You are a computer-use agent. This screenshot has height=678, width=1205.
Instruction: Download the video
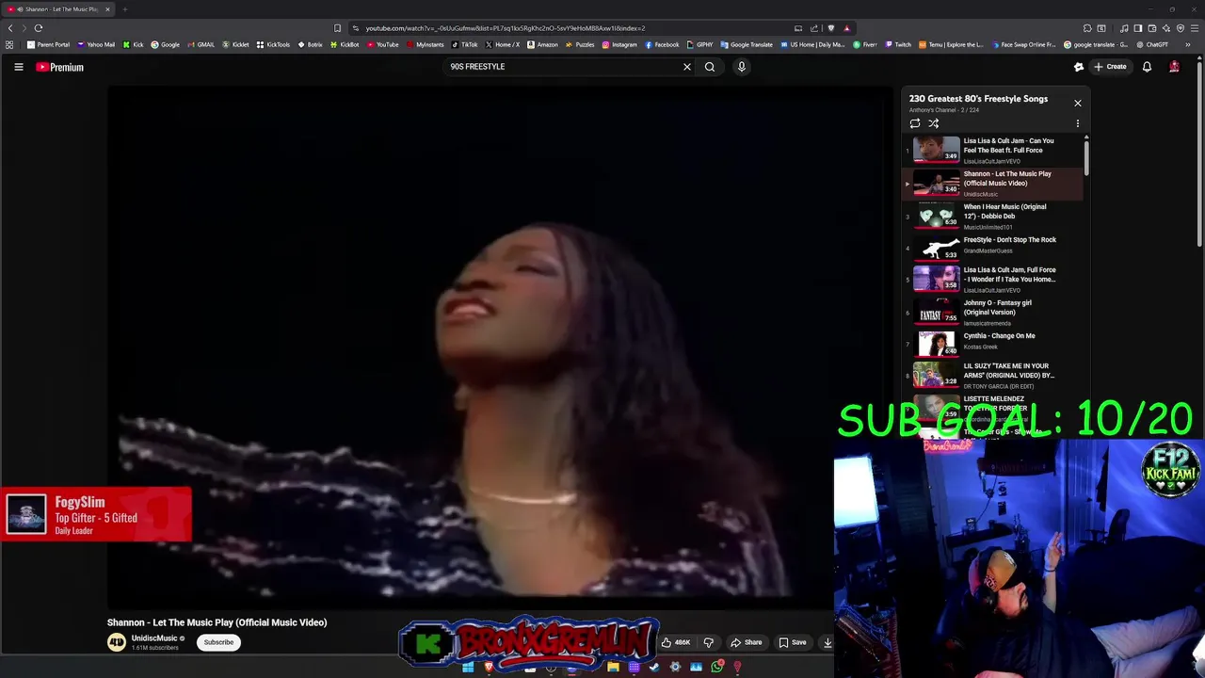click(827, 642)
